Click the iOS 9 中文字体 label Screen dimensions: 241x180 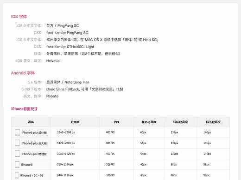[x=29, y=26]
